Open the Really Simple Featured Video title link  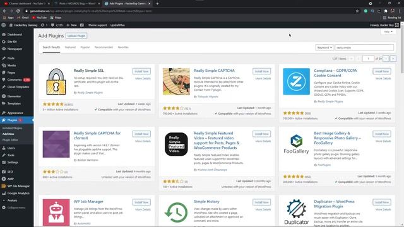pos(217,141)
